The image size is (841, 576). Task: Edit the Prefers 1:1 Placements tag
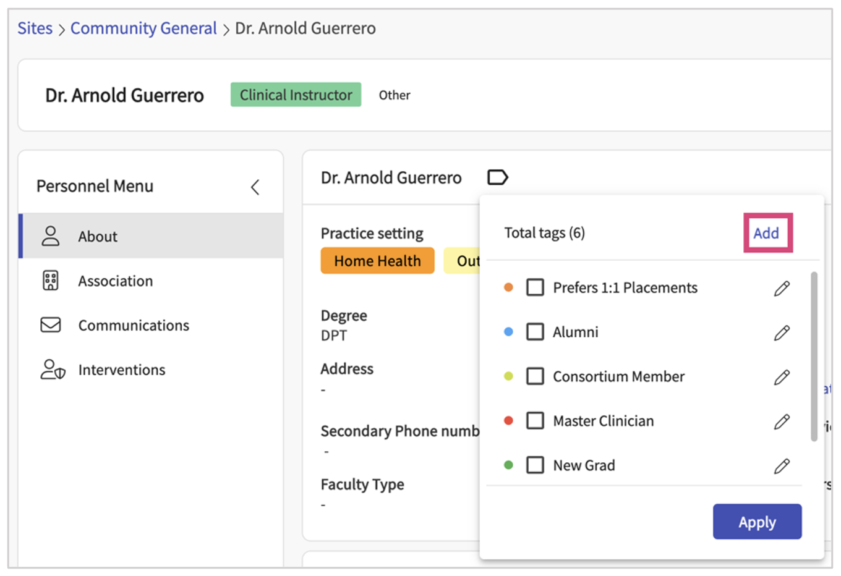(x=782, y=288)
